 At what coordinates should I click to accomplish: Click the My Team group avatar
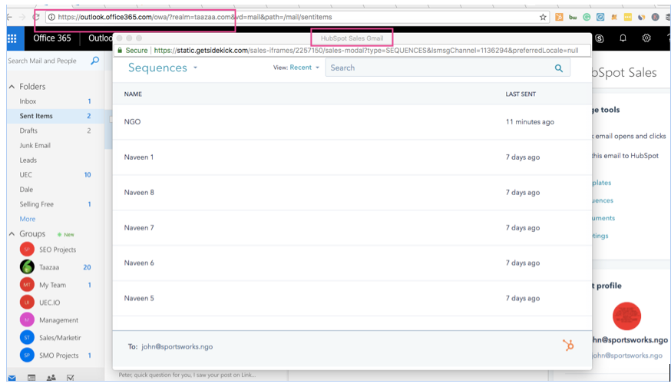click(27, 284)
